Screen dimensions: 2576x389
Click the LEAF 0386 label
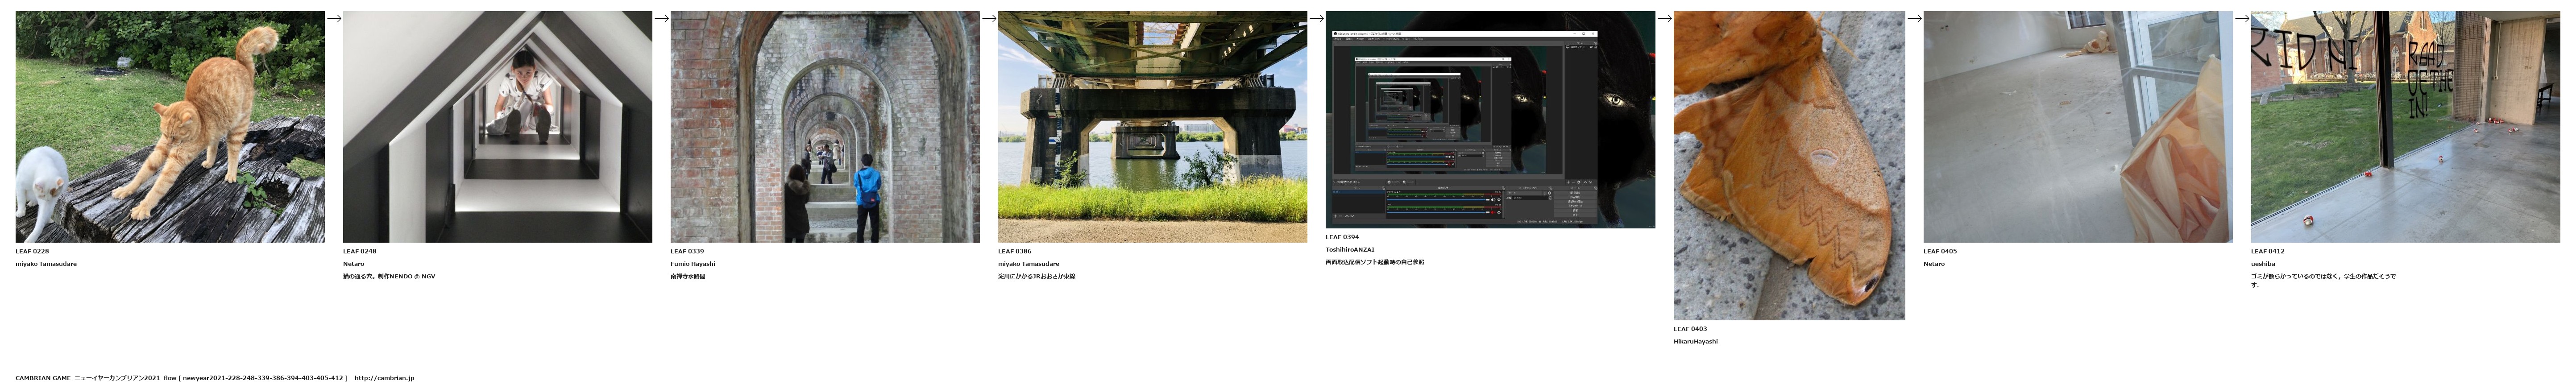(x=1015, y=252)
